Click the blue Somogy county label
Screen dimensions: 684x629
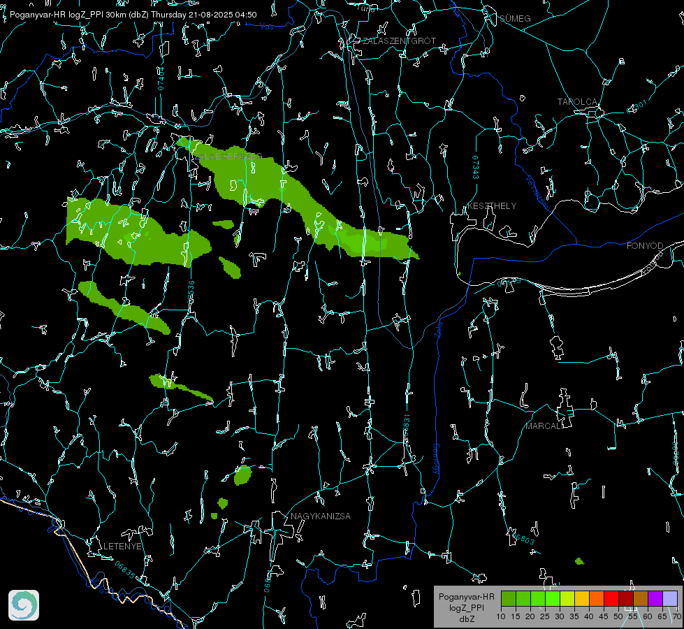pyautogui.click(x=436, y=459)
